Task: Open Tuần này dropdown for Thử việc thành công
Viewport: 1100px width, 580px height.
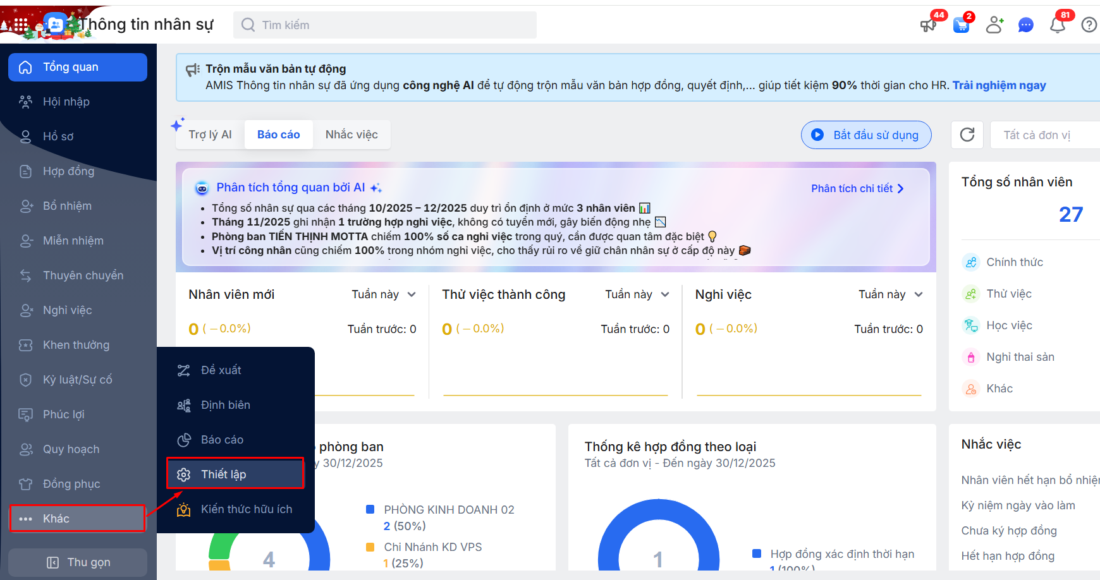Action: (x=637, y=294)
